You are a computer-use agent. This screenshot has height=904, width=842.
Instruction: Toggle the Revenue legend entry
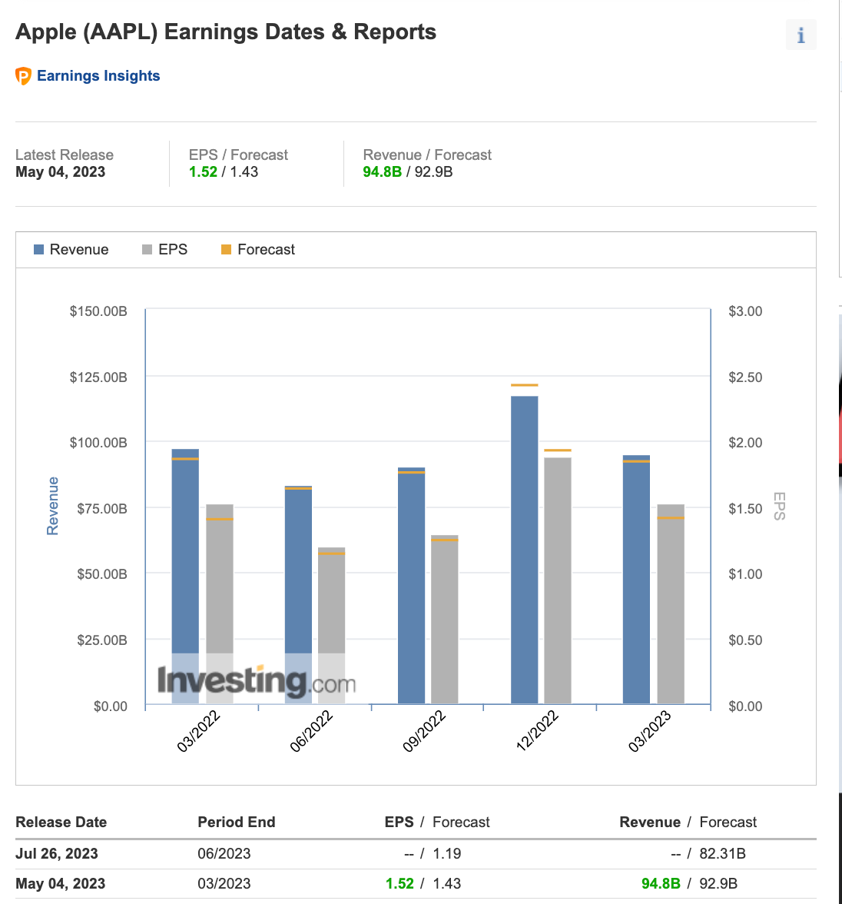point(71,250)
